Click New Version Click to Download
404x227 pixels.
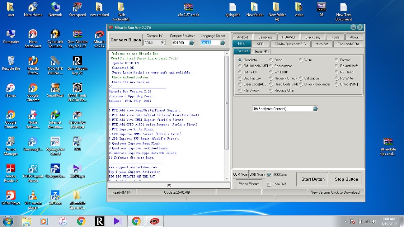[335, 192]
